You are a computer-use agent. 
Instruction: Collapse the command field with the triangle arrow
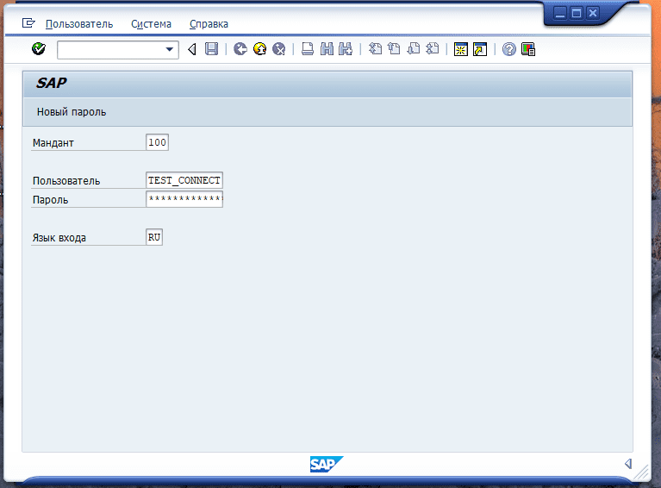point(192,49)
